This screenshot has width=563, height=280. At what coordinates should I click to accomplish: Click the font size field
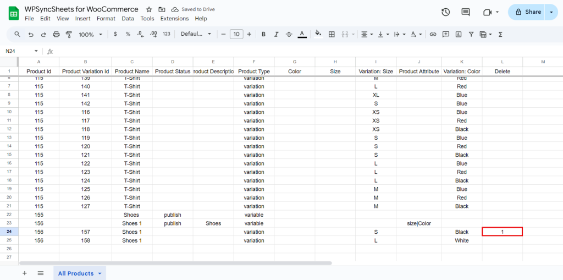(x=236, y=34)
